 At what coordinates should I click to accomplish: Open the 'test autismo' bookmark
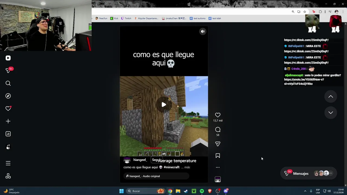(198, 18)
